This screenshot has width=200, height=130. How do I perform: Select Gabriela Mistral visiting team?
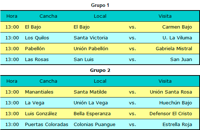tap(174, 49)
